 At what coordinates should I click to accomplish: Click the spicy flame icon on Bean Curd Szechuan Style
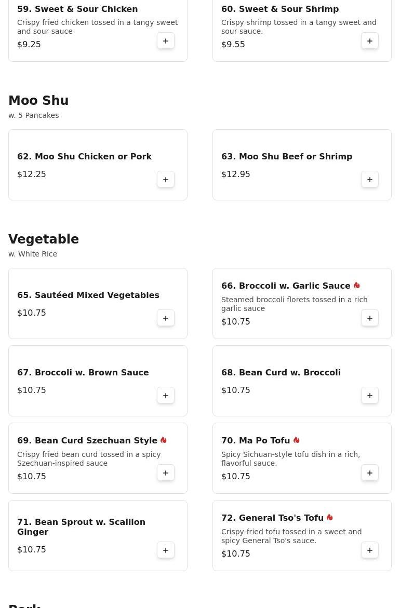(163, 440)
